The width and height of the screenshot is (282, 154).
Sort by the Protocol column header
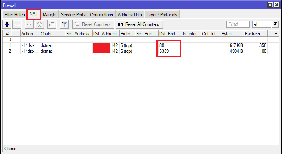(x=127, y=34)
